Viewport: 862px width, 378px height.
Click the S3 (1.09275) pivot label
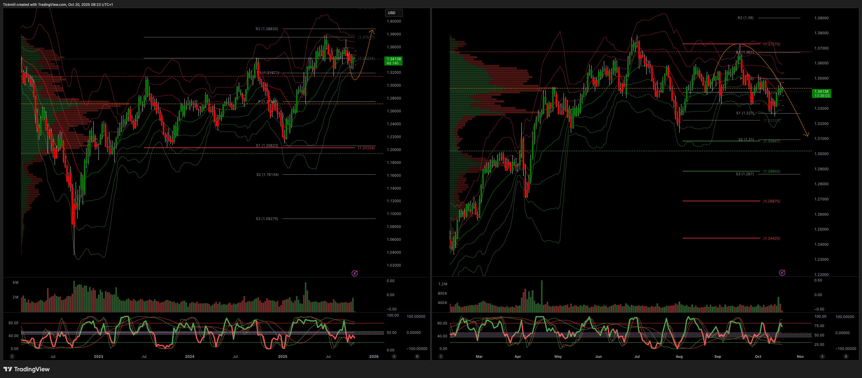click(x=267, y=219)
